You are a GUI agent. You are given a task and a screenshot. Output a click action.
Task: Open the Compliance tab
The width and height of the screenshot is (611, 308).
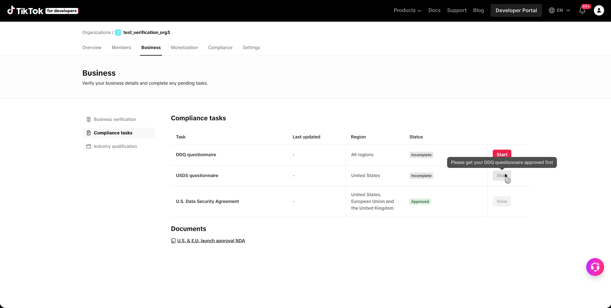[220, 48]
